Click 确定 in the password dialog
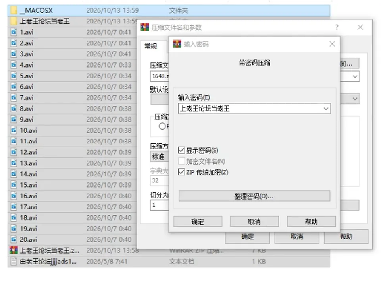 click(x=198, y=221)
